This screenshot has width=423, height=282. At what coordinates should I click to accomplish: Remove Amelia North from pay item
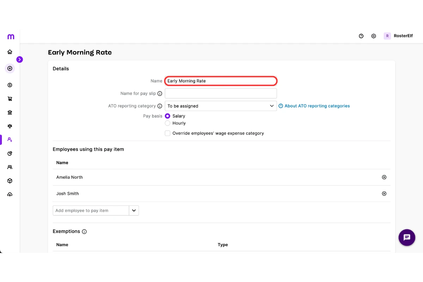coord(384,177)
